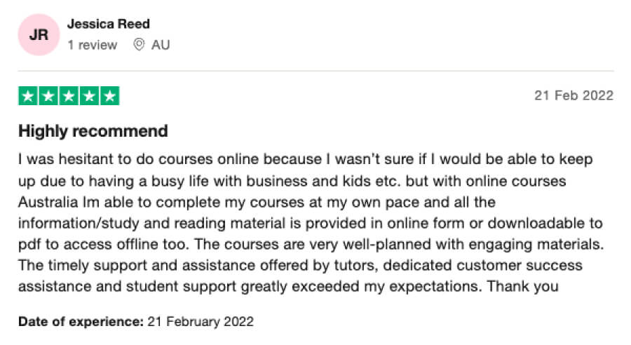Screen dimensions: 631x345
Task: Click the location pin icon
Action: pos(138,45)
